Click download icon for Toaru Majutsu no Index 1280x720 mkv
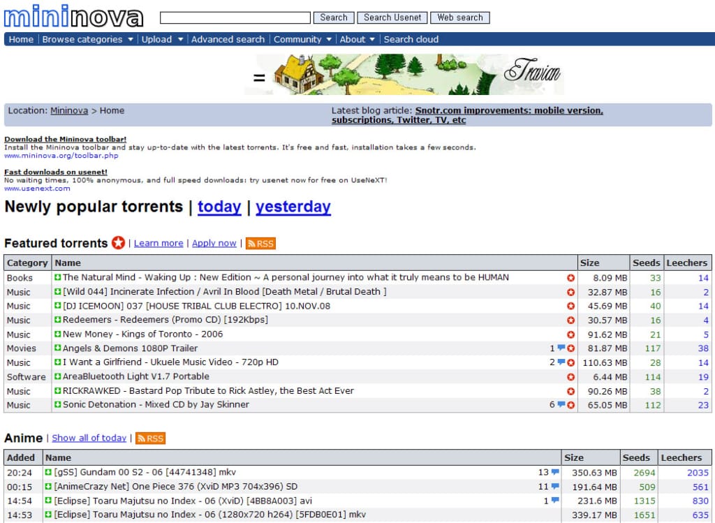The width and height of the screenshot is (715, 523). click(x=48, y=515)
